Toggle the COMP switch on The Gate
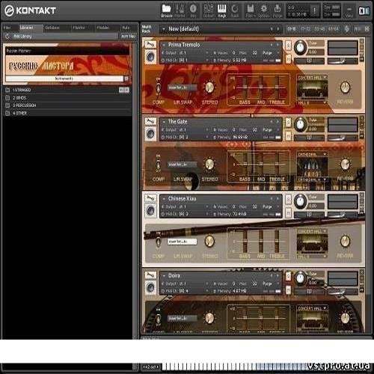Screen dimensions: 374x374 [x=158, y=165]
